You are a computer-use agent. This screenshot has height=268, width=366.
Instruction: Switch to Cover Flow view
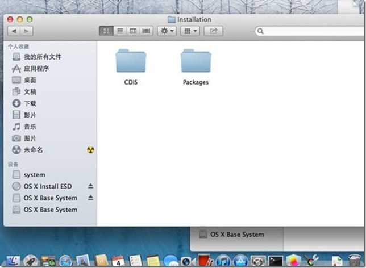pyautogui.click(x=146, y=31)
